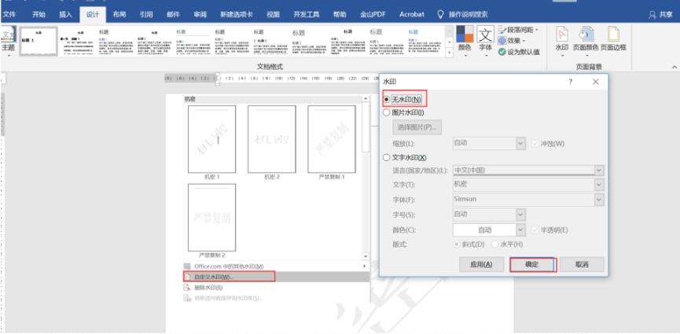This screenshot has width=680, height=334.
Task: Switch to the 开始 tab
Action: [39, 14]
